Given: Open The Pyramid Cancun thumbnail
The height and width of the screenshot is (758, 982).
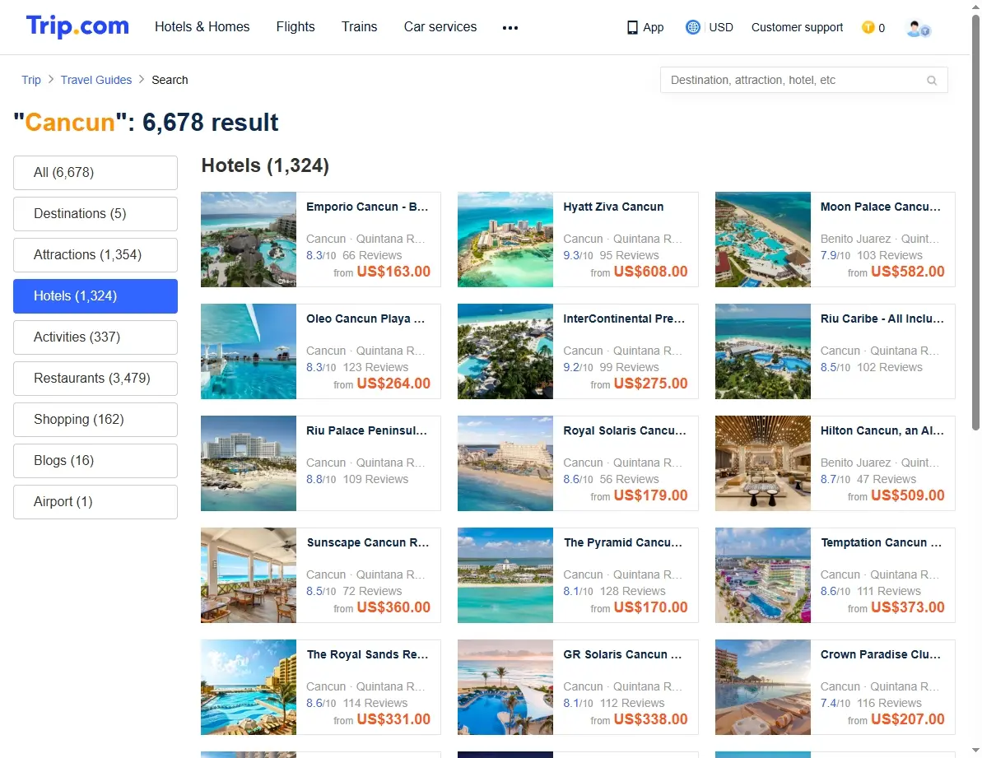Looking at the screenshot, I should pos(505,575).
